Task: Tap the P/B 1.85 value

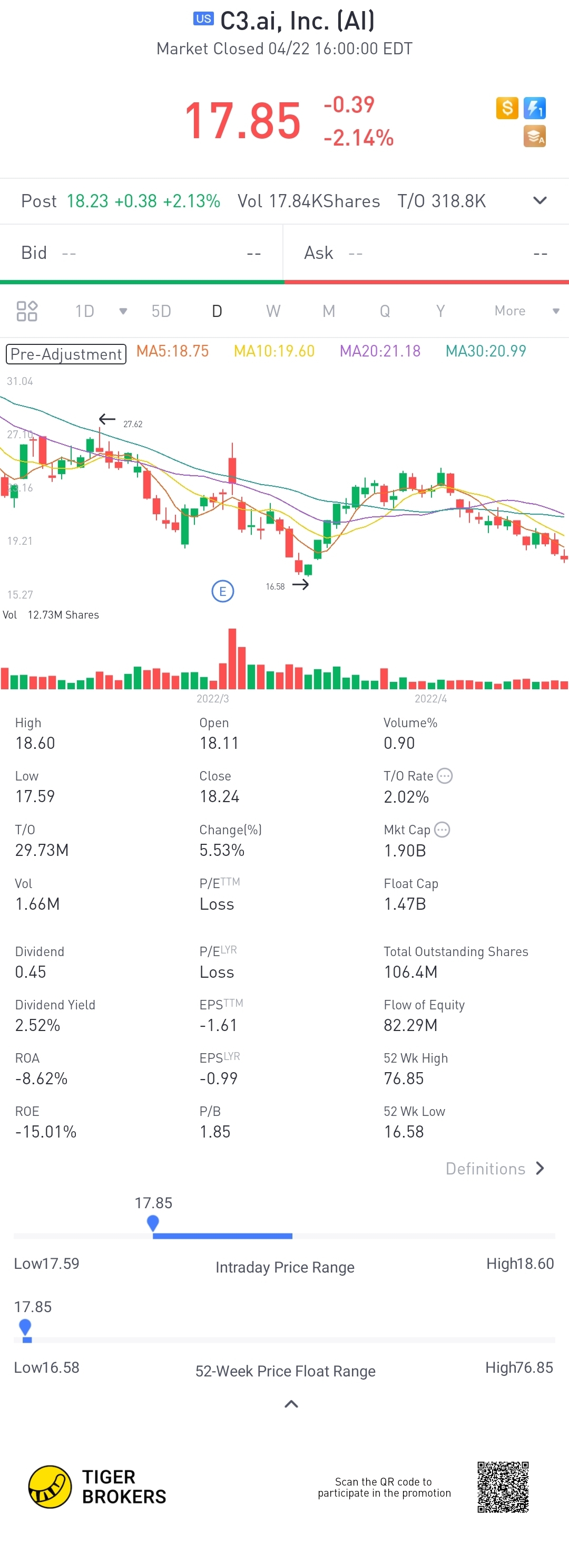Action: [x=215, y=1132]
